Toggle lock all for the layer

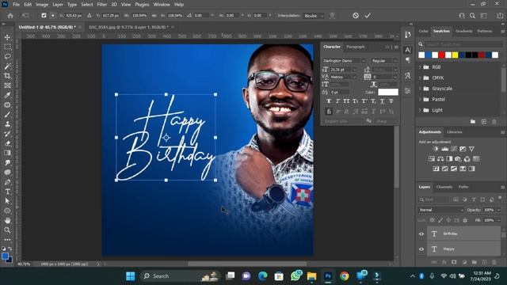pyautogui.click(x=465, y=220)
